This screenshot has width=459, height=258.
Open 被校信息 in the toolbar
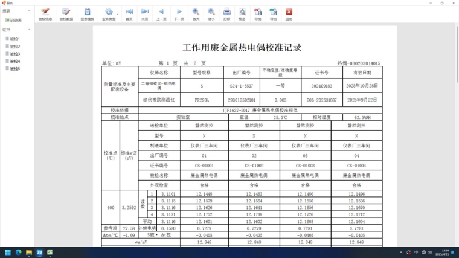pos(45,14)
